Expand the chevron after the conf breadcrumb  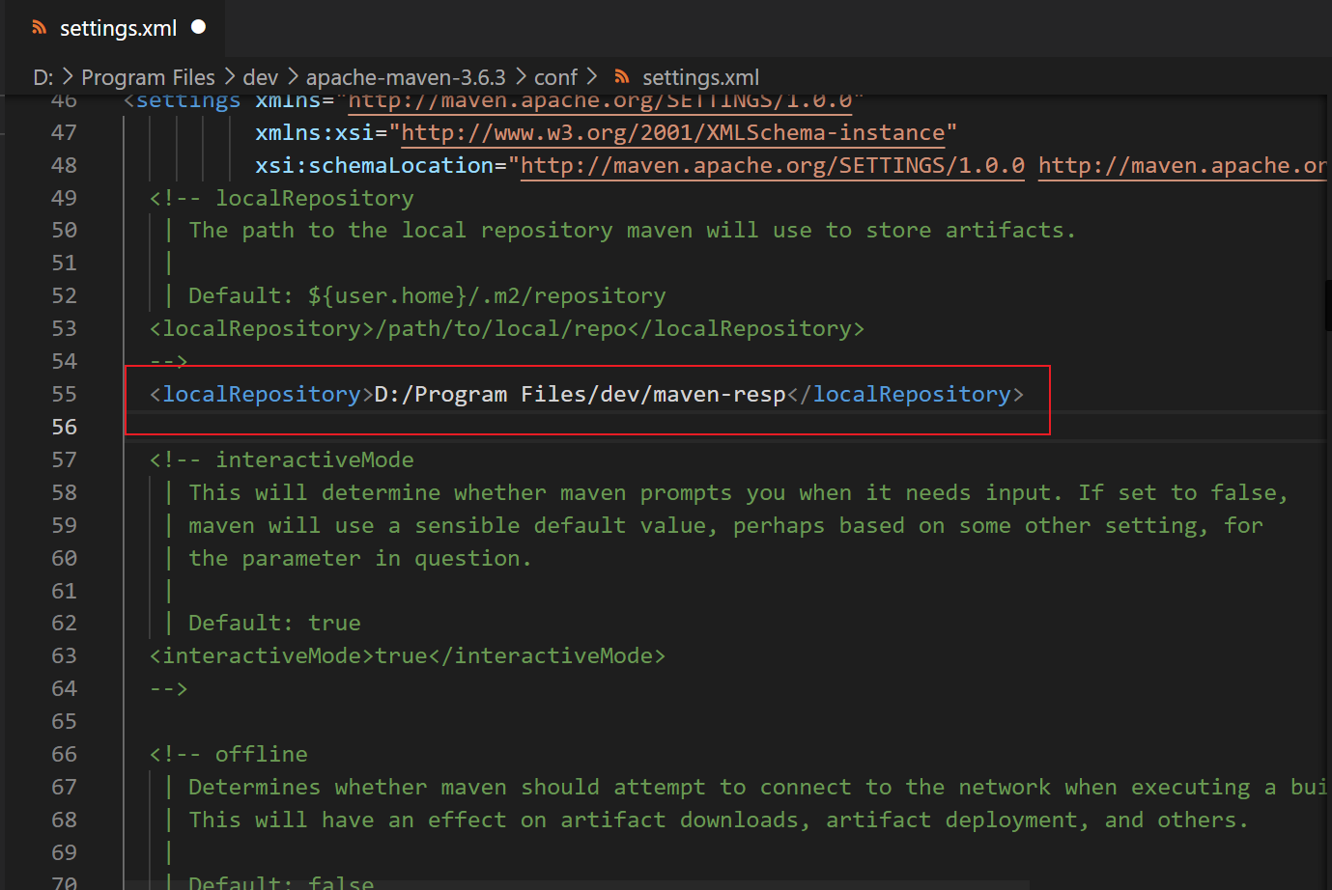click(591, 77)
